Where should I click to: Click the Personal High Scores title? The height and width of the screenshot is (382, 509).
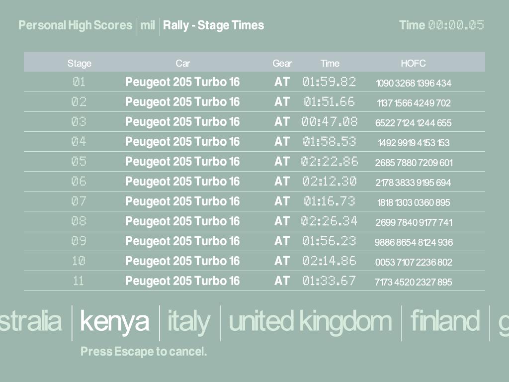[x=76, y=25]
